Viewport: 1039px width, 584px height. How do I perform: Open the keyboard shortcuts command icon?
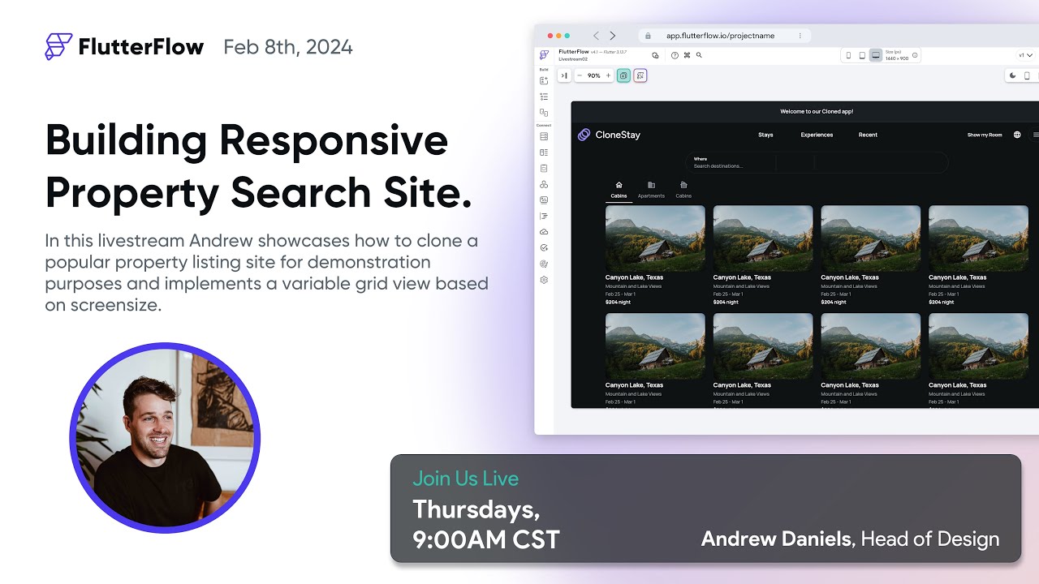pos(687,55)
